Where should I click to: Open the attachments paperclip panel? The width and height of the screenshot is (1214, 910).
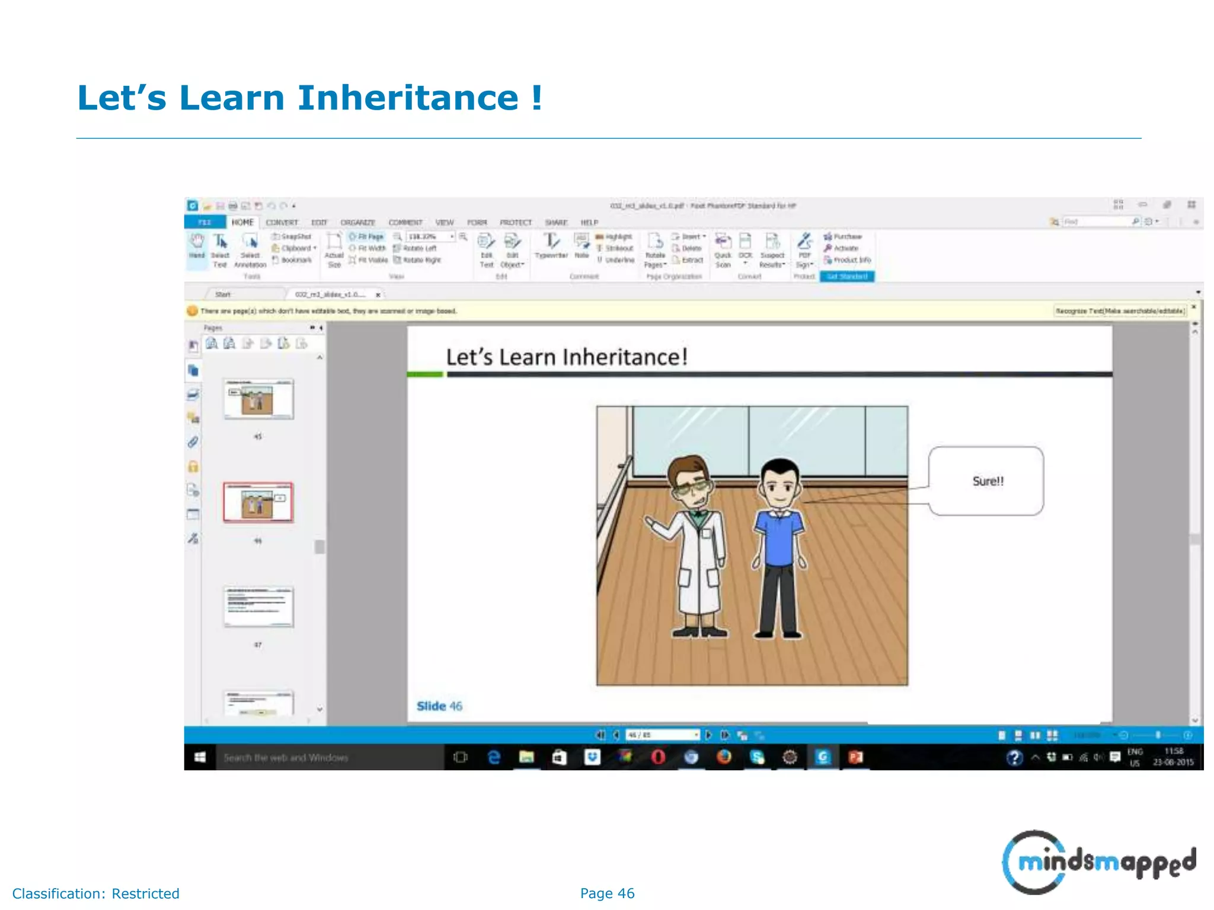193,442
